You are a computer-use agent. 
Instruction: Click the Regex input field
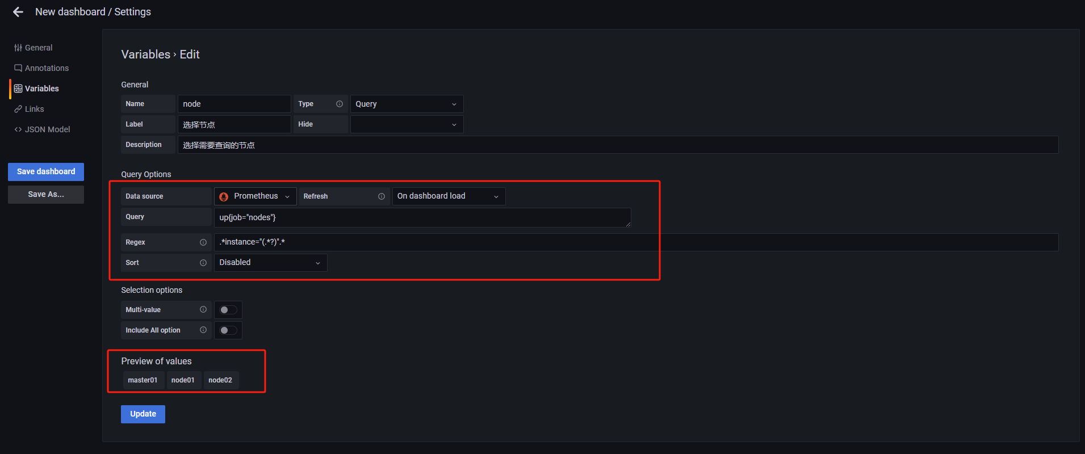point(636,242)
